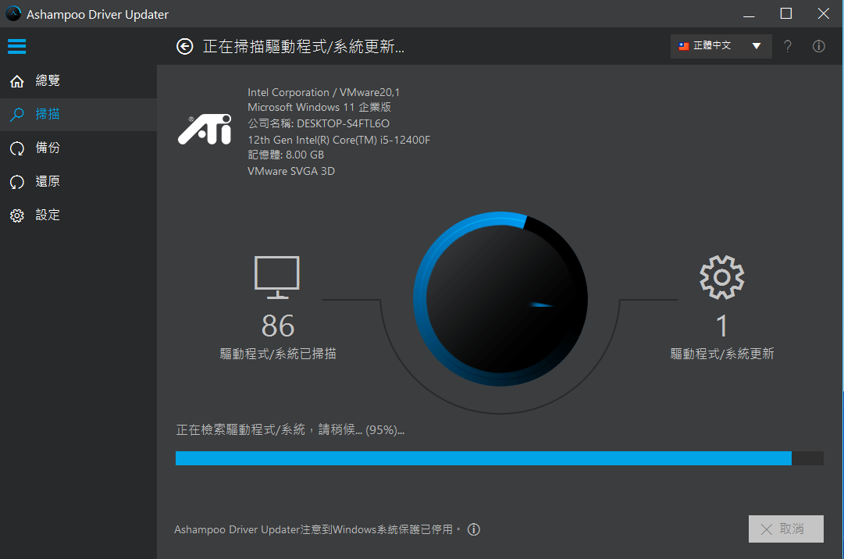844x559 pixels.
Task: Click the restore icon beside 還原
Action: (x=17, y=182)
